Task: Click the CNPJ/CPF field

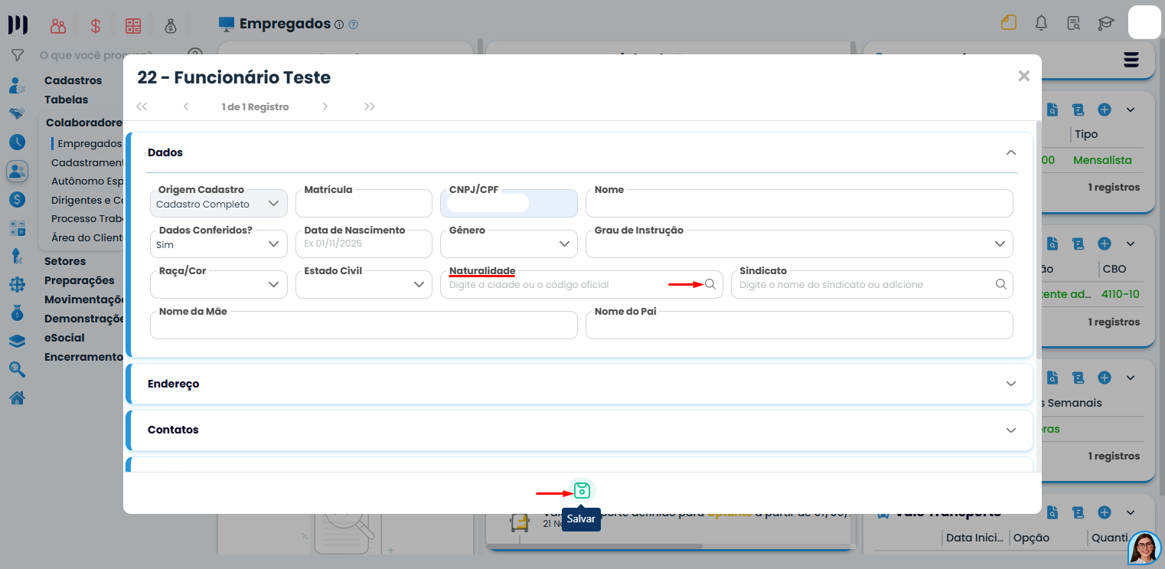Action: pyautogui.click(x=509, y=204)
